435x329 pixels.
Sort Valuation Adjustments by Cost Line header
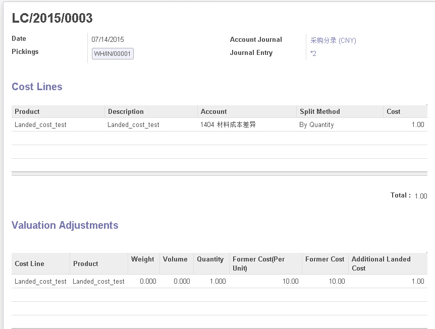tap(29, 264)
